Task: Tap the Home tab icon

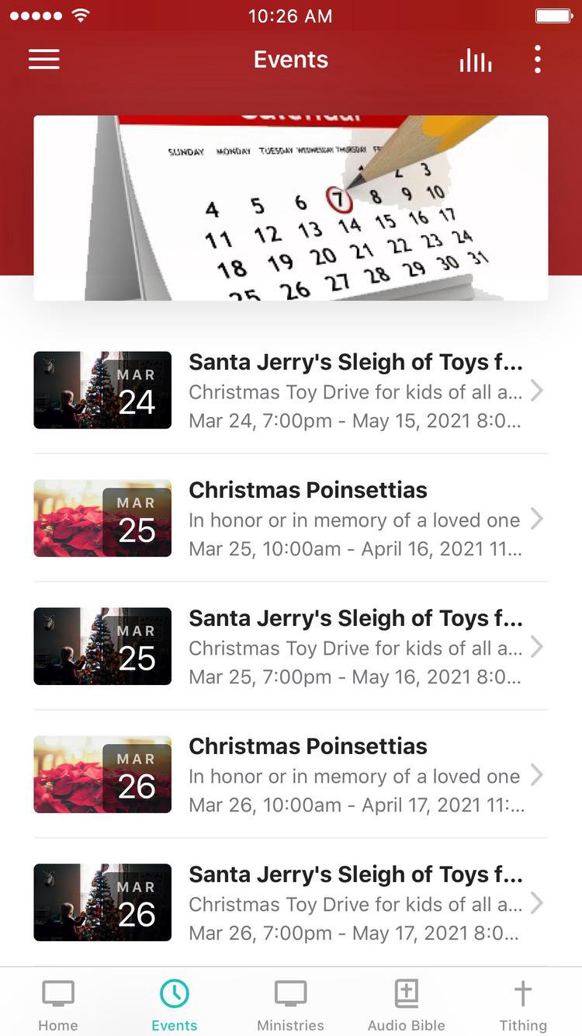Action: tap(58, 993)
